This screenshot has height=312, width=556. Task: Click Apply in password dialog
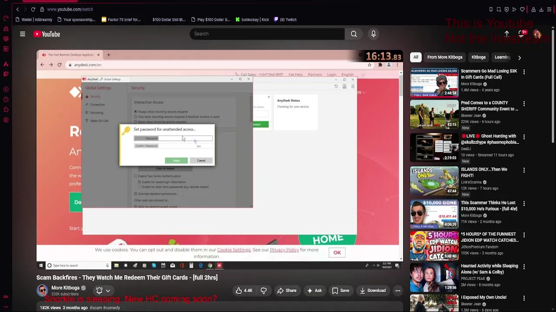tap(176, 160)
